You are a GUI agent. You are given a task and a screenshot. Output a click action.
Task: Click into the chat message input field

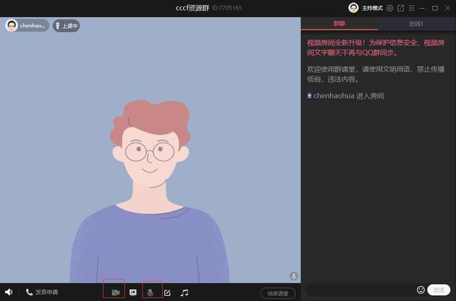point(359,289)
